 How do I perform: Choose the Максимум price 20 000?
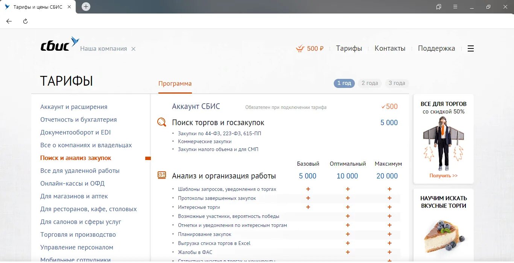387,176
